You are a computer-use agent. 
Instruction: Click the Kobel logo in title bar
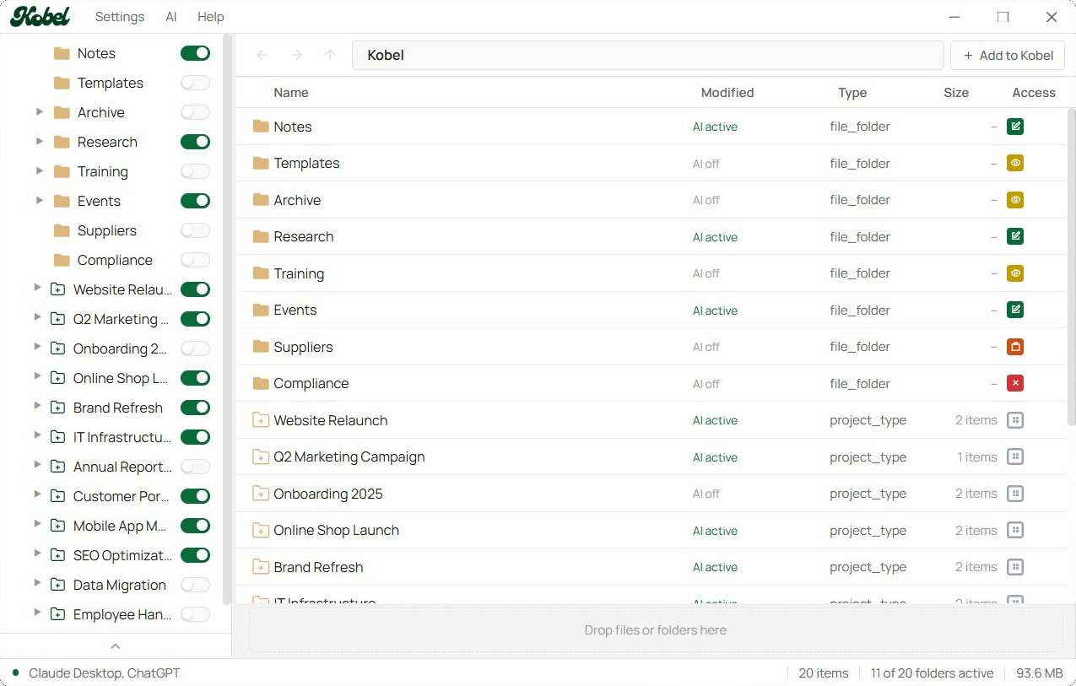tap(40, 17)
